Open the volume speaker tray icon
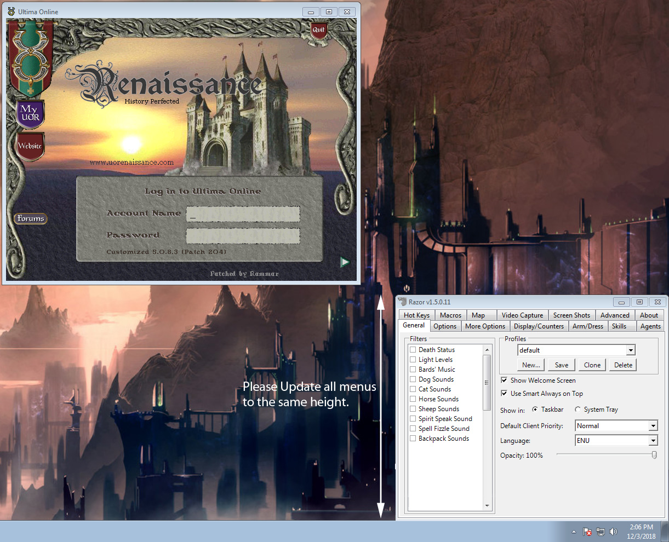The width and height of the screenshot is (669, 542). (x=613, y=531)
